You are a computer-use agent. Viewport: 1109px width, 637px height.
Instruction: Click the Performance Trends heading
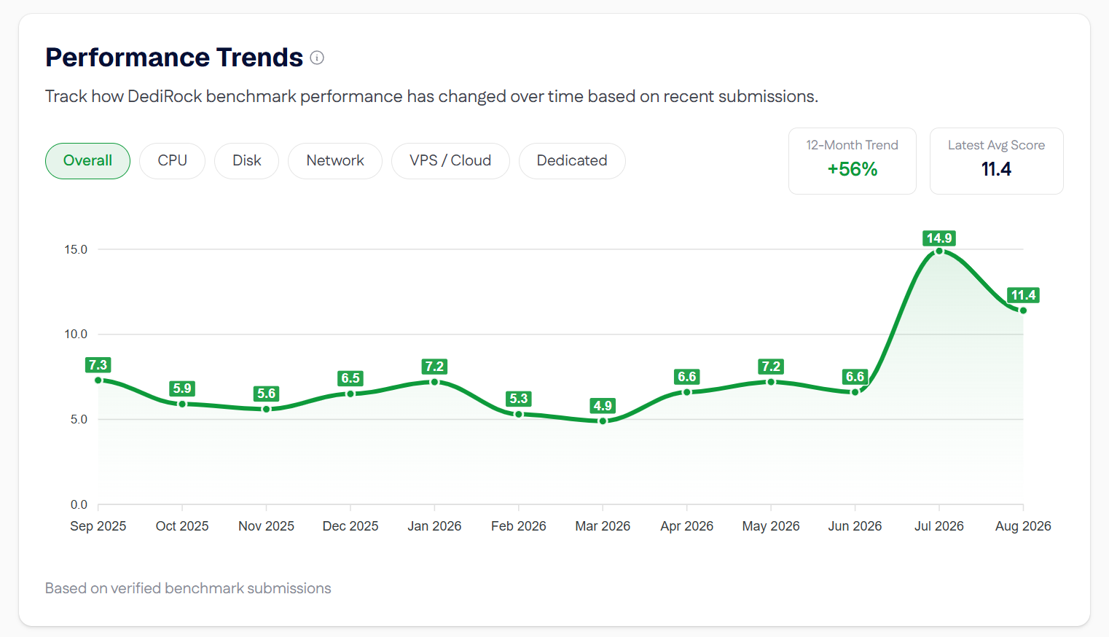tap(174, 58)
